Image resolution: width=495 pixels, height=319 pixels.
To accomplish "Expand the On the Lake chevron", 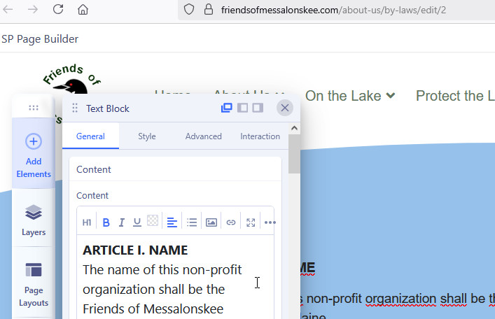I will [x=391, y=95].
